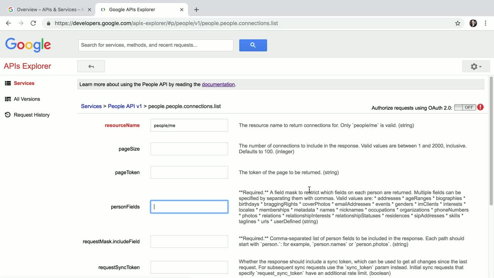Open the settings gear dropdown

[x=476, y=66]
